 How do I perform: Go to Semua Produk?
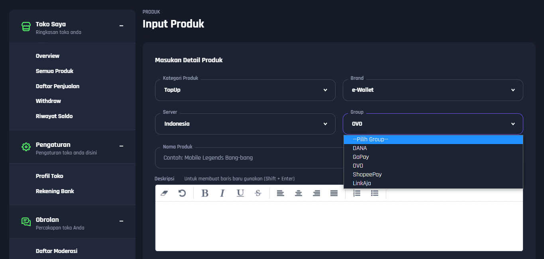pos(55,71)
